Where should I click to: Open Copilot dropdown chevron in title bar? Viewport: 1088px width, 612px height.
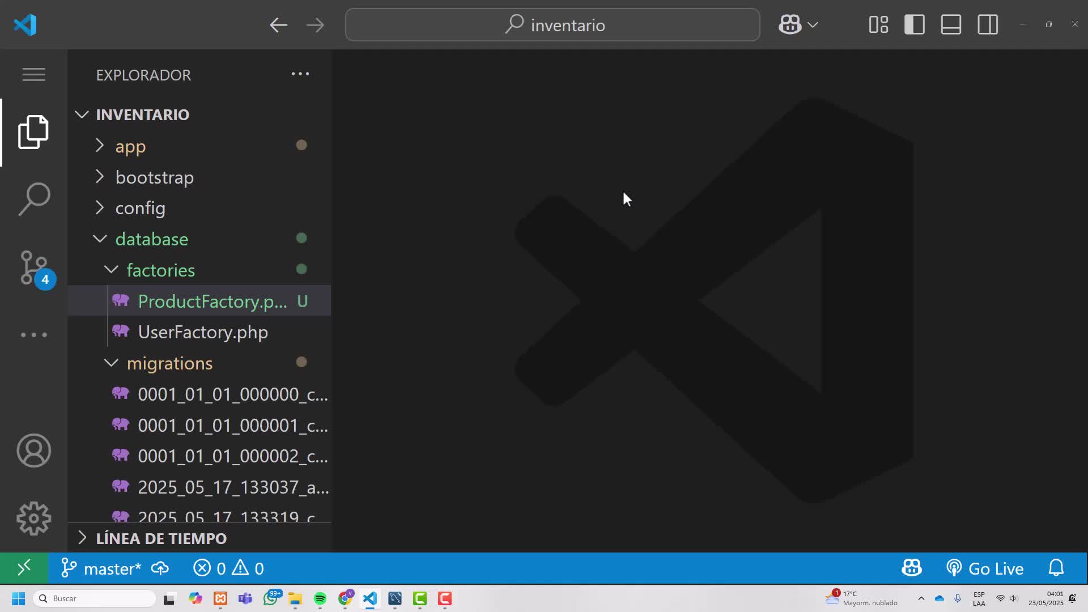click(x=813, y=25)
